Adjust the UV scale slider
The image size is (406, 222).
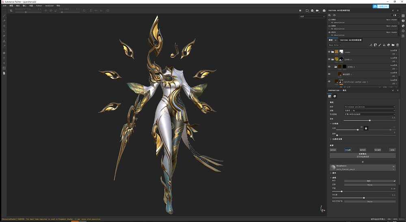[358, 130]
